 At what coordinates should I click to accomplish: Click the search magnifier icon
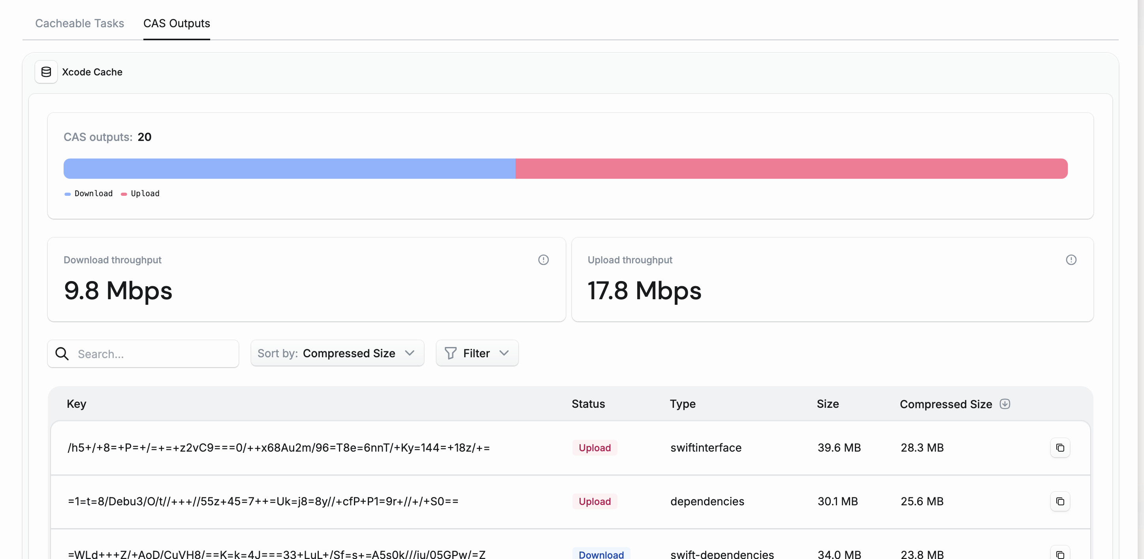coord(62,354)
